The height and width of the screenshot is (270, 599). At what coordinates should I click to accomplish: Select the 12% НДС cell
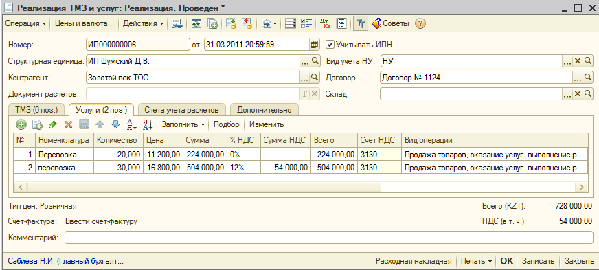[244, 168]
